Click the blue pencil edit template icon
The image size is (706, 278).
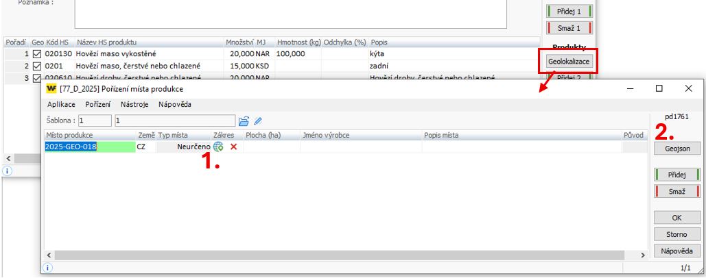tap(258, 121)
